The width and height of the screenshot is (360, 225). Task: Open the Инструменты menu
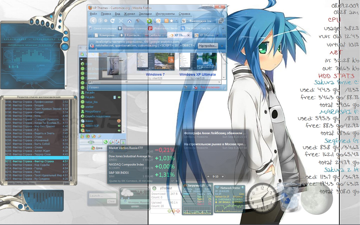pos(165,14)
